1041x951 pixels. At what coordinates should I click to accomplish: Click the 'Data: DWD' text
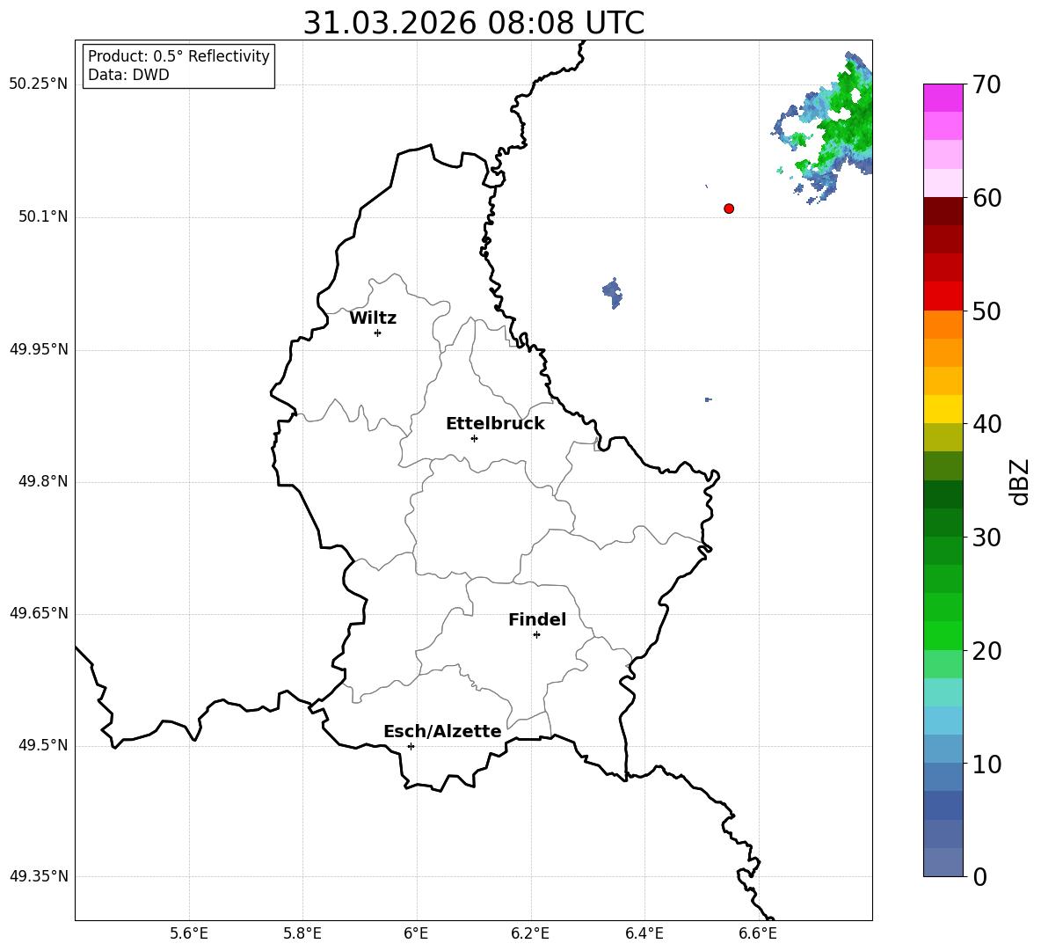pyautogui.click(x=128, y=75)
